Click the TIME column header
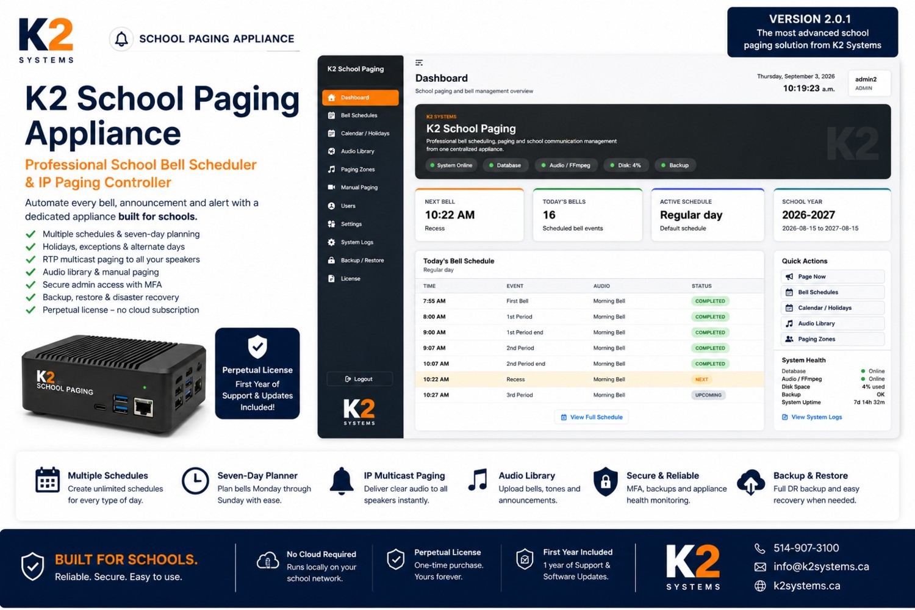 (x=429, y=286)
